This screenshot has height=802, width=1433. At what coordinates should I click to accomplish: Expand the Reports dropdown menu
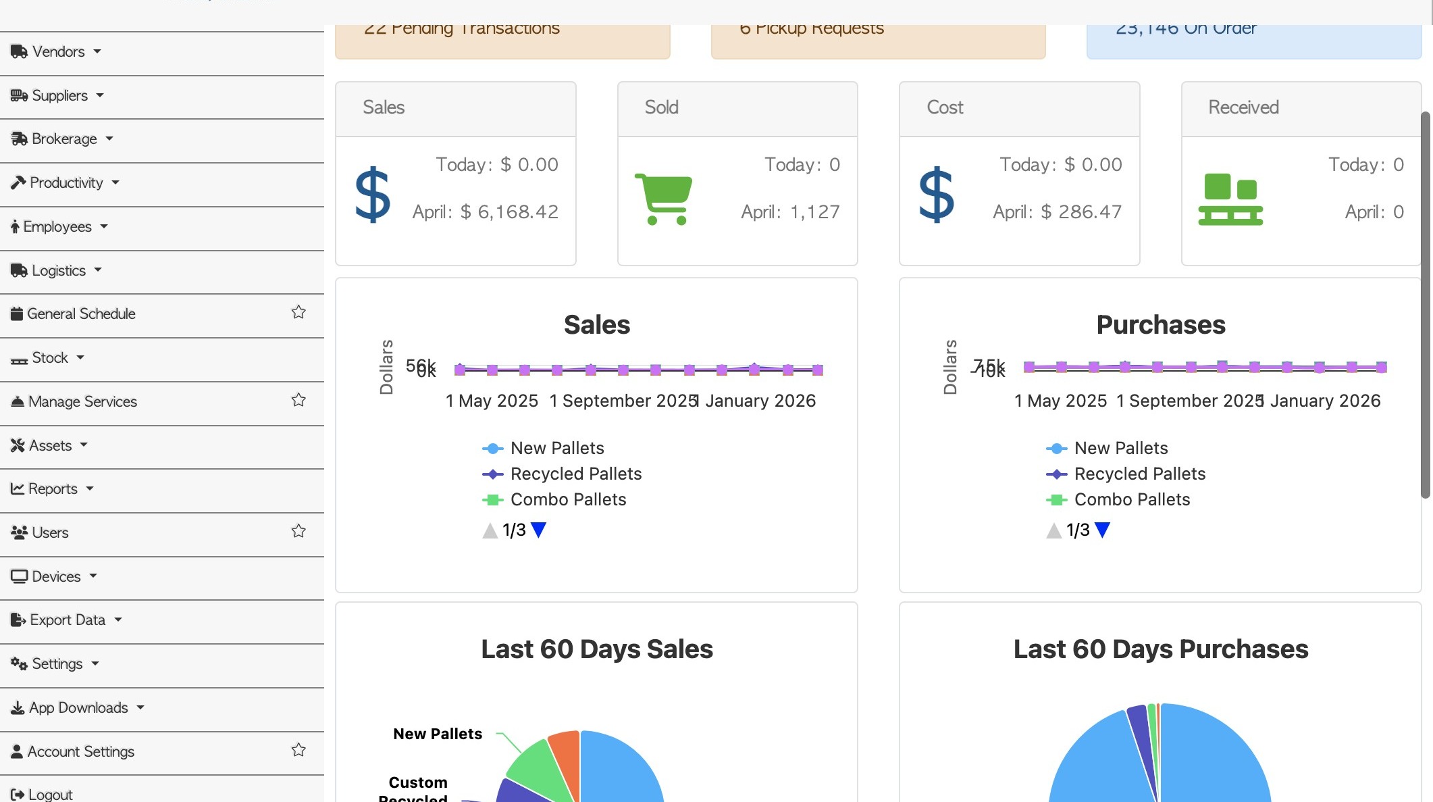click(x=53, y=489)
